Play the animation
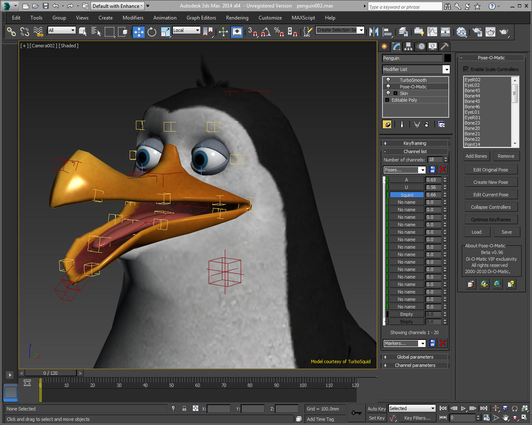Image resolution: width=532 pixels, height=425 pixels. (463, 408)
